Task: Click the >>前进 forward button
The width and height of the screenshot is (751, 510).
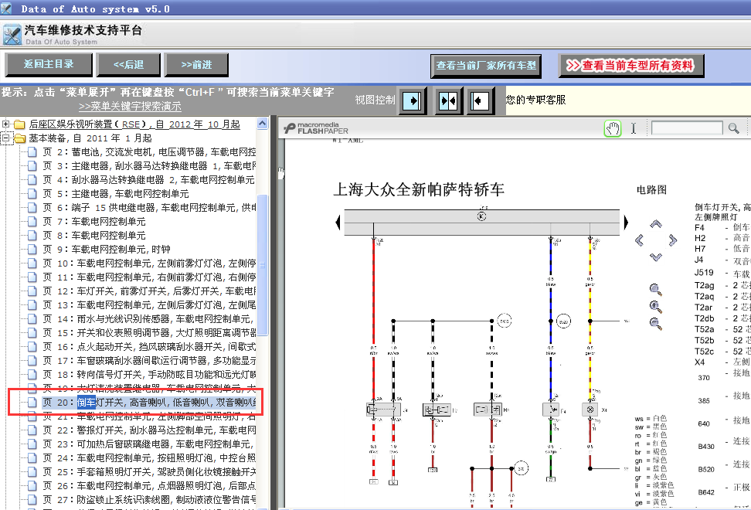Action: [x=196, y=65]
